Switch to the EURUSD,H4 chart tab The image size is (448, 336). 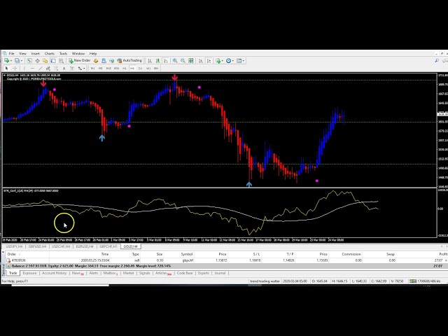pyautogui.click(x=85, y=246)
